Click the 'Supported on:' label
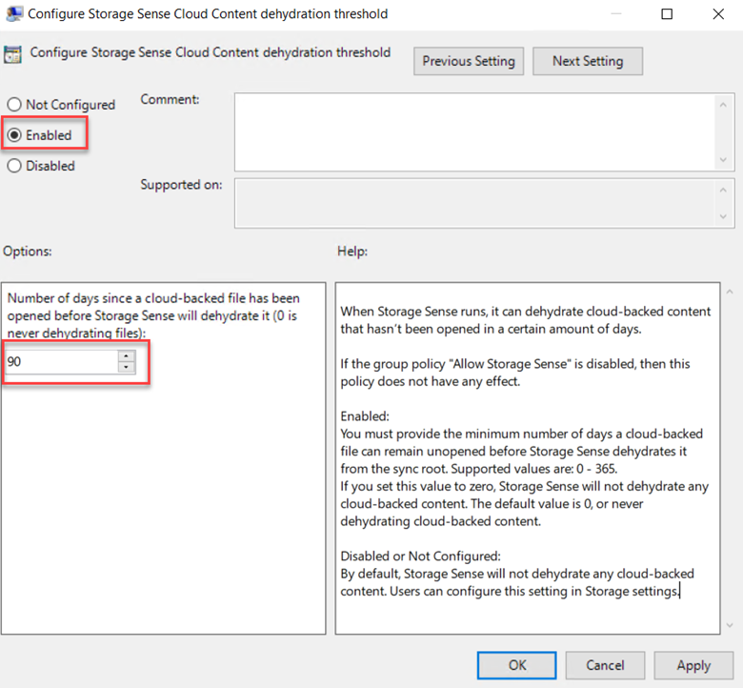The height and width of the screenshot is (688, 743). pyautogui.click(x=181, y=185)
